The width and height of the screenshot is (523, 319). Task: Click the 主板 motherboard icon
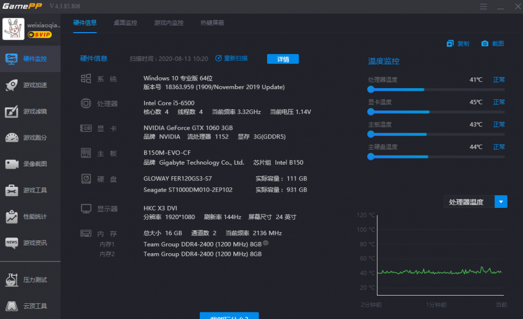(86, 153)
